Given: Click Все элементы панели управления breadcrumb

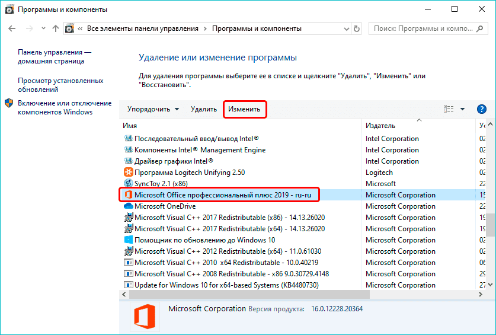Looking at the screenshot, I should click(x=143, y=28).
